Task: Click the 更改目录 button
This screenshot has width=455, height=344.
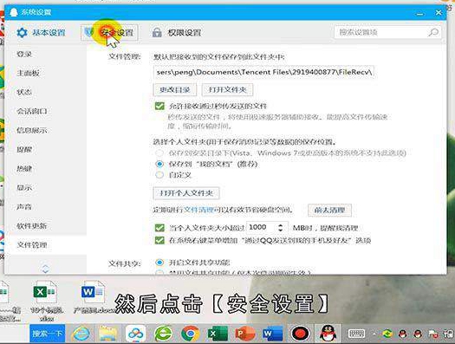Action: (175, 89)
